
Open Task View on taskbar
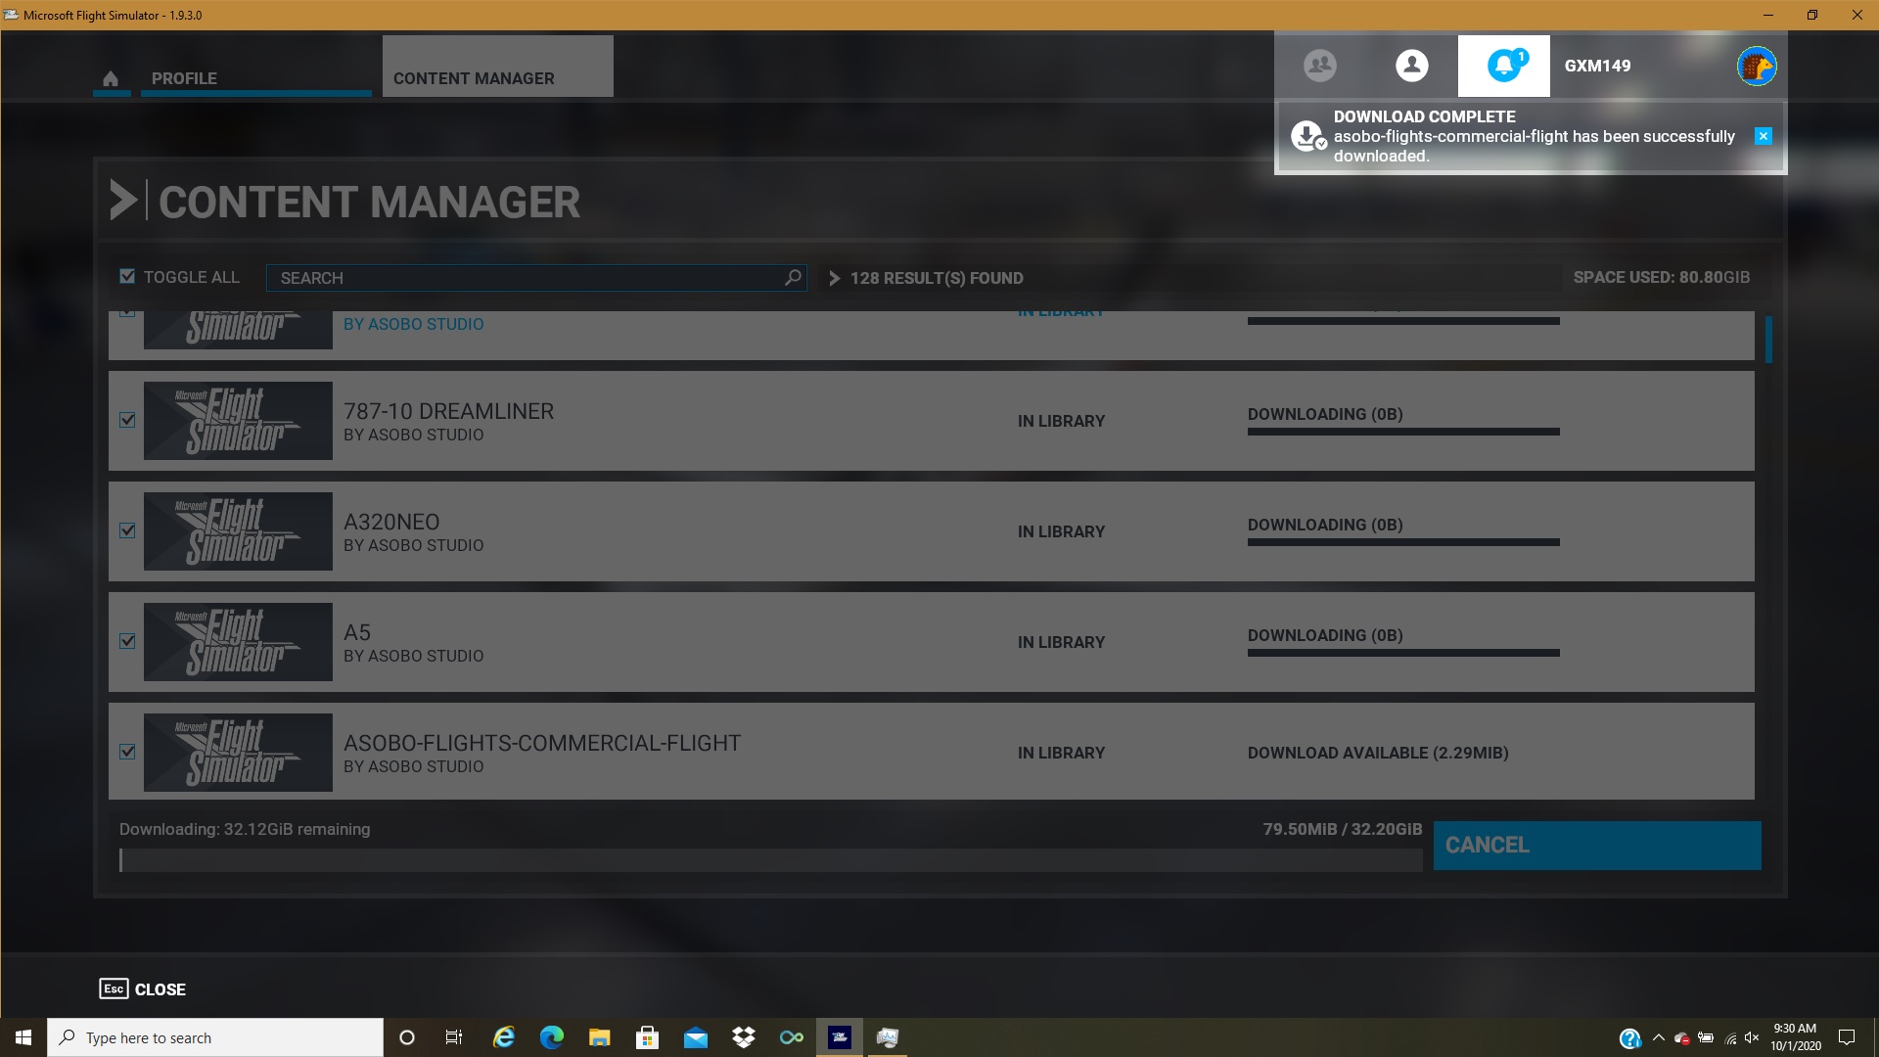[x=453, y=1037]
